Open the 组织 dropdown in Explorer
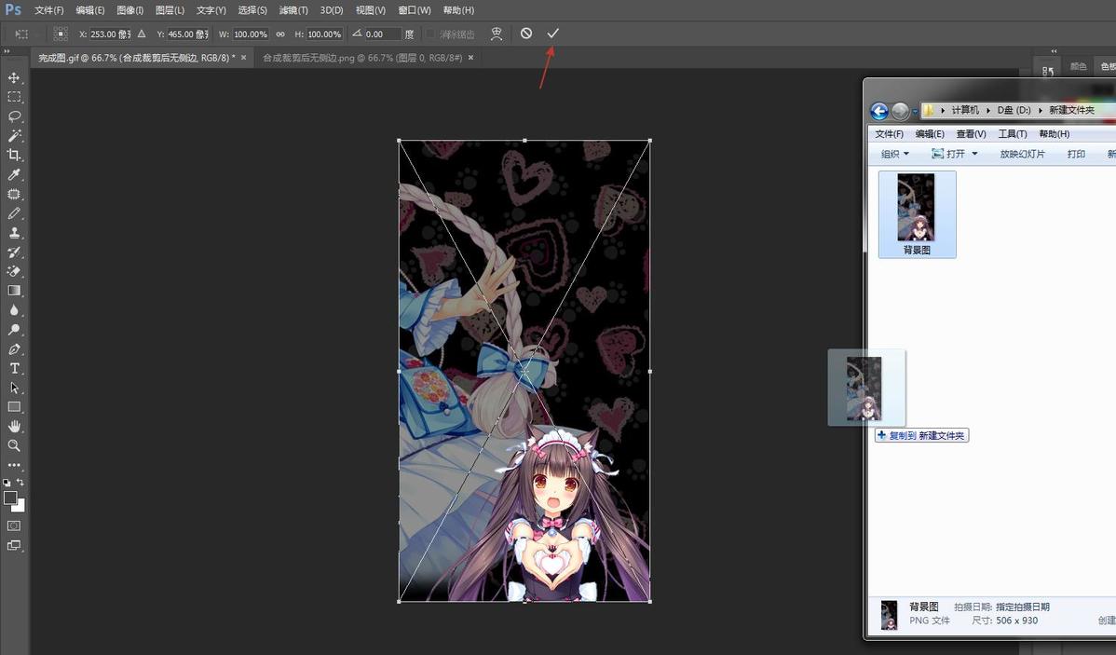 coord(894,154)
